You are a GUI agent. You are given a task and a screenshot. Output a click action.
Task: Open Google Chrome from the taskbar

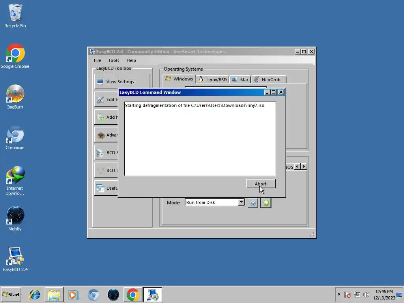point(133,295)
